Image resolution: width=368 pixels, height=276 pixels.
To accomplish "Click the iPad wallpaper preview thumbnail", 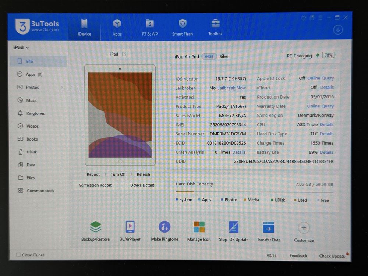I will [x=120, y=115].
